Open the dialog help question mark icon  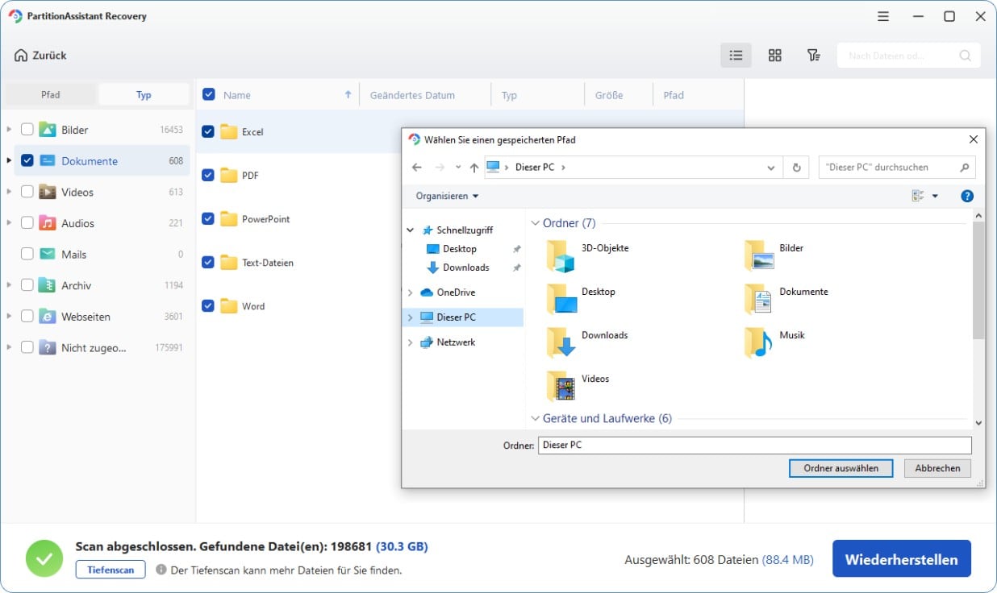[x=967, y=196]
